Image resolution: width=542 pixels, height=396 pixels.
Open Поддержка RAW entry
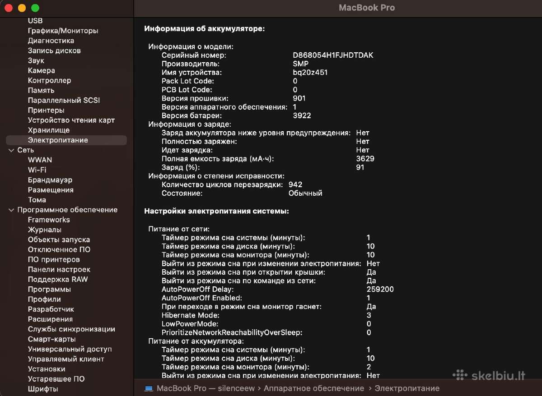pyautogui.click(x=58, y=279)
